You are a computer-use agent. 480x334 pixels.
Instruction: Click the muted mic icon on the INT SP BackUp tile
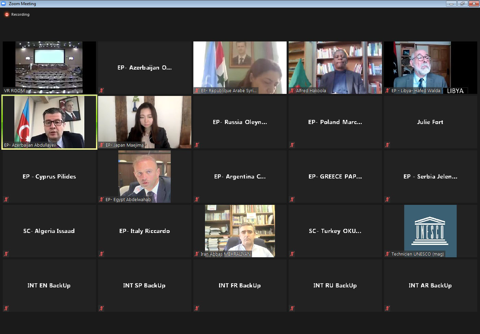point(101,308)
